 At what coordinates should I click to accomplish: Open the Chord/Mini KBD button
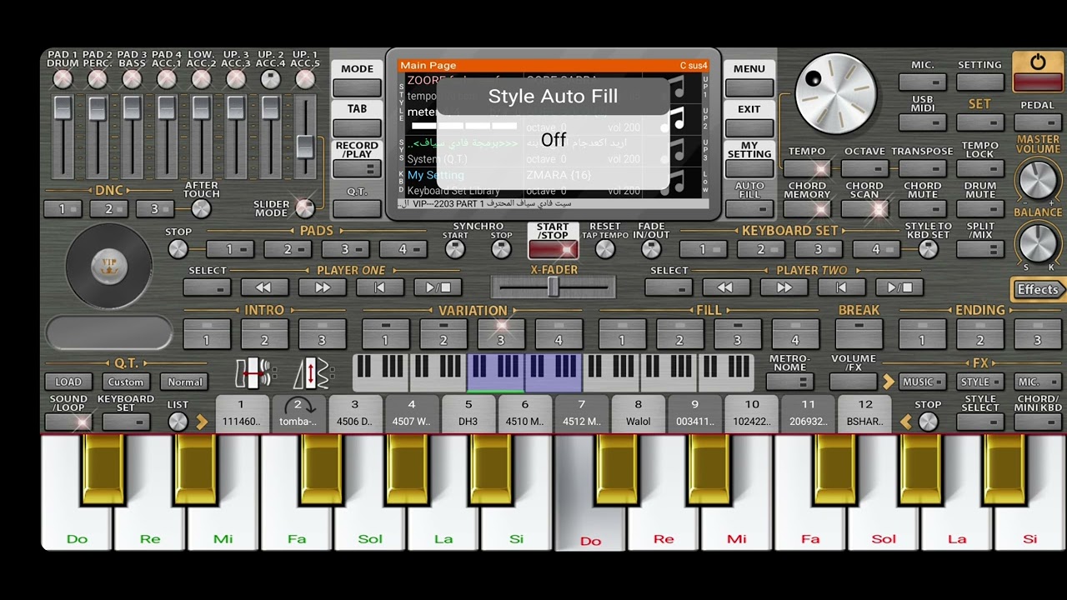(x=1038, y=422)
